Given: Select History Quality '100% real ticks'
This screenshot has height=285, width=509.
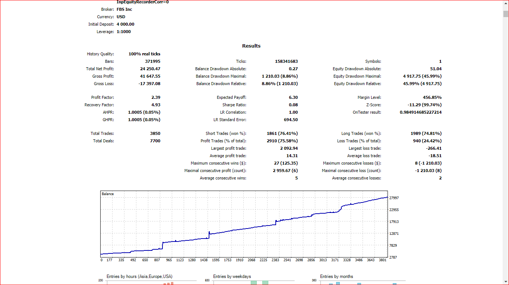Looking at the screenshot, I should (145, 54).
